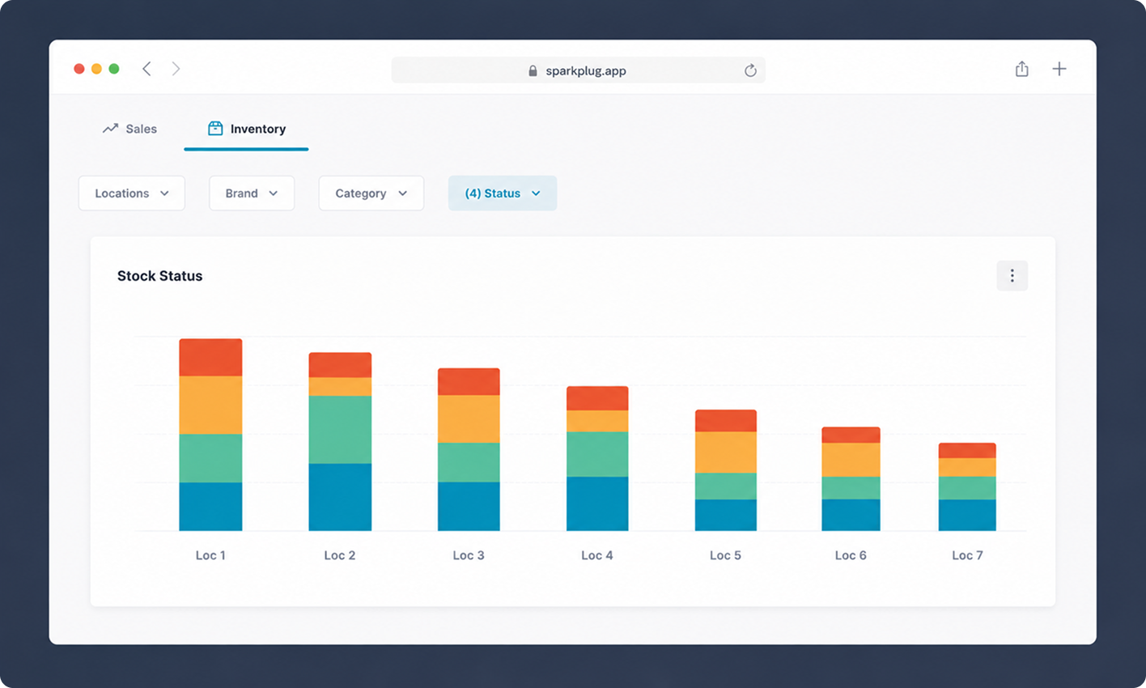Click the sparkplug.app address field

579,70
